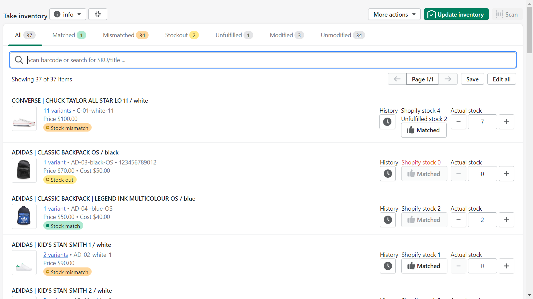Focus the barcode or SKU search field
533x299 pixels.
(263, 60)
